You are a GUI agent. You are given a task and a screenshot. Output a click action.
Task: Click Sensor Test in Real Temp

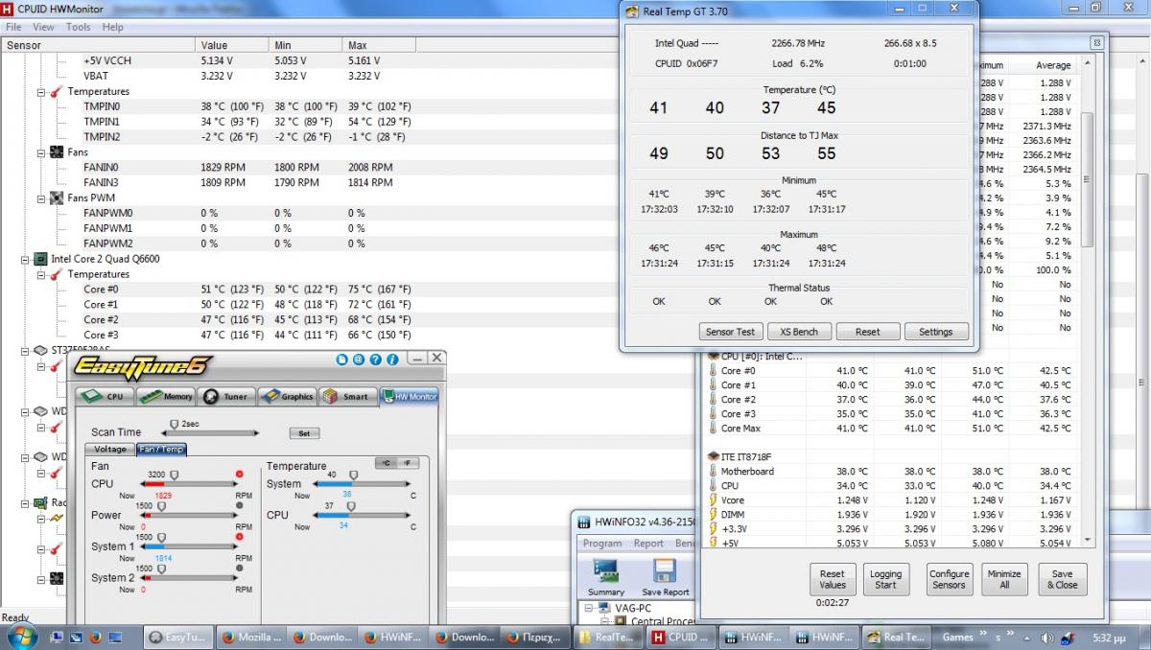pyautogui.click(x=730, y=332)
